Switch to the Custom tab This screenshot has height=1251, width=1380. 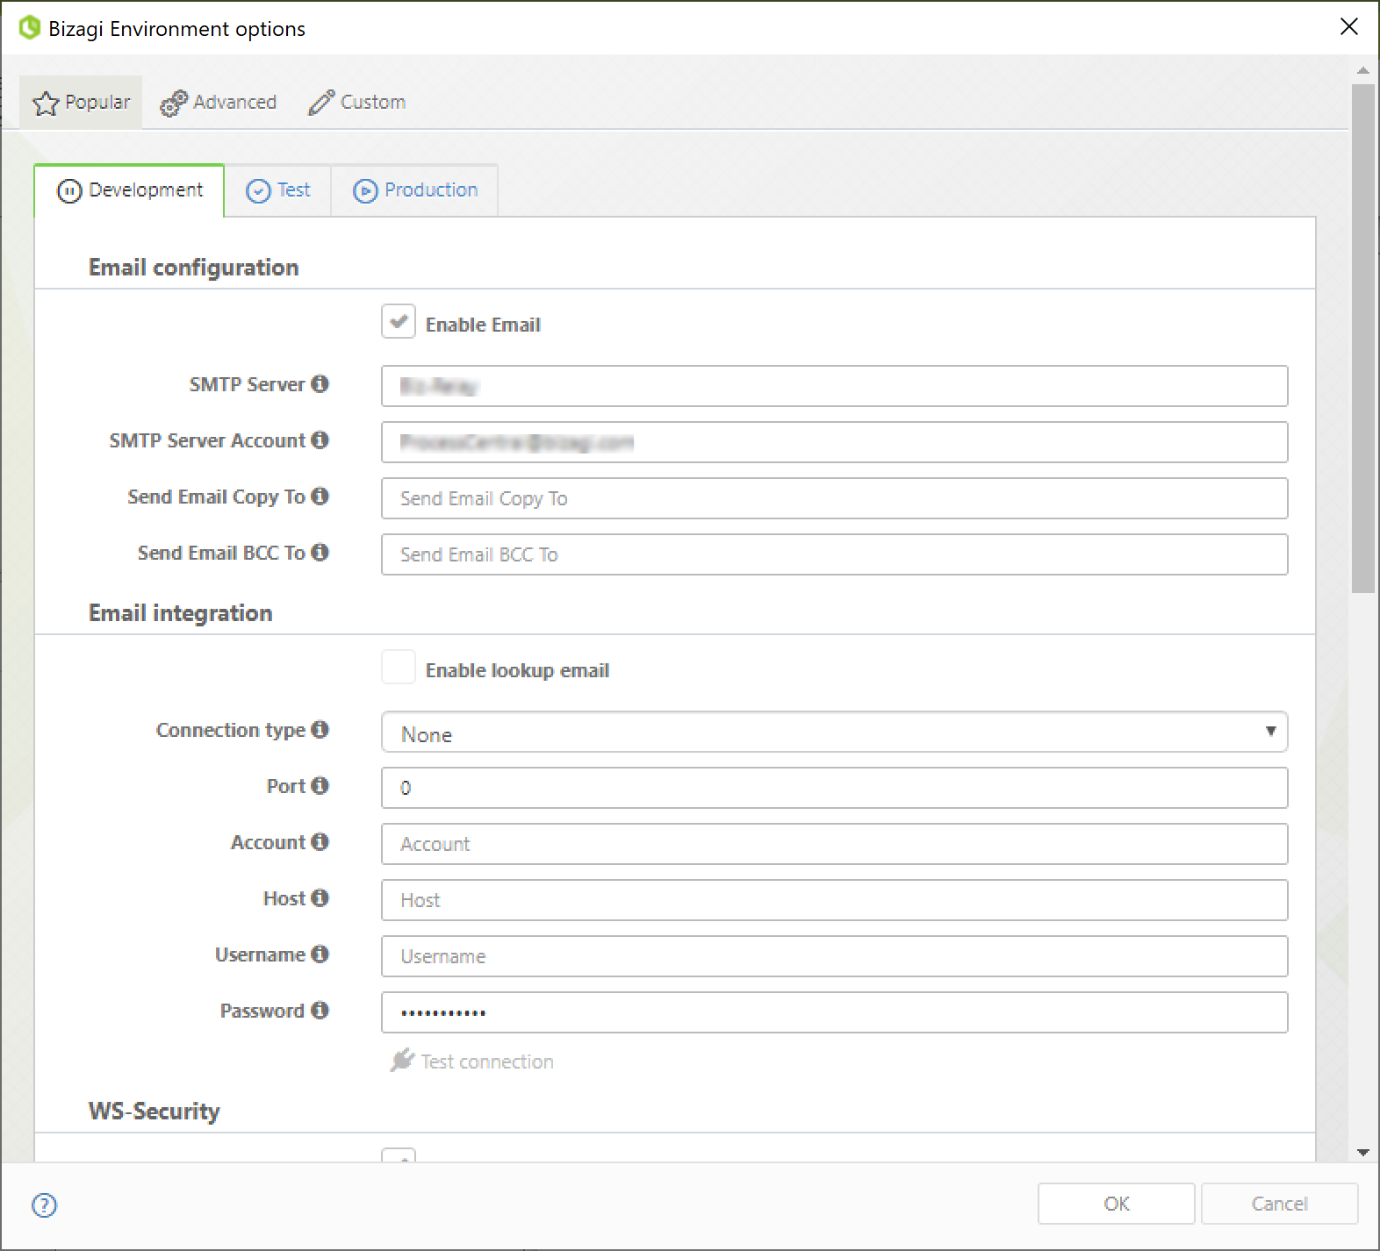click(357, 102)
